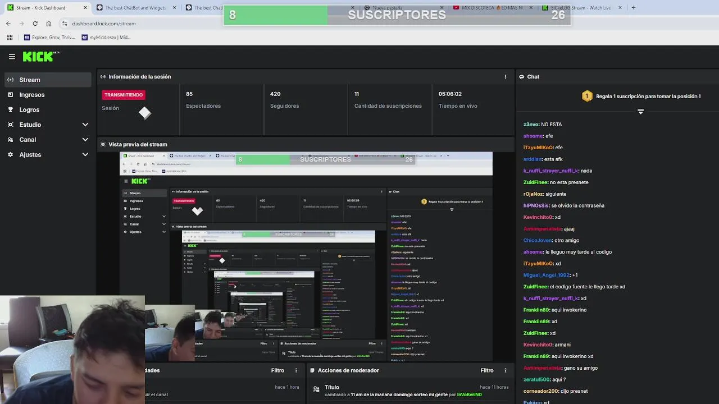Click the Logros trophy icon

pos(10,109)
